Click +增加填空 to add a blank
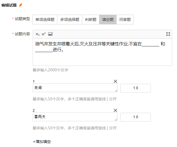The image size is (177, 147). 42,142
